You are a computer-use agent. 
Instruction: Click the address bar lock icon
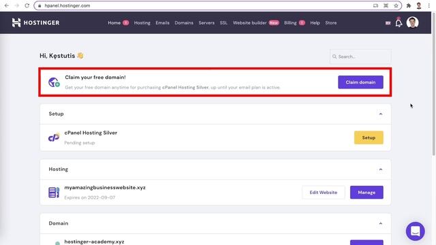[40, 5]
